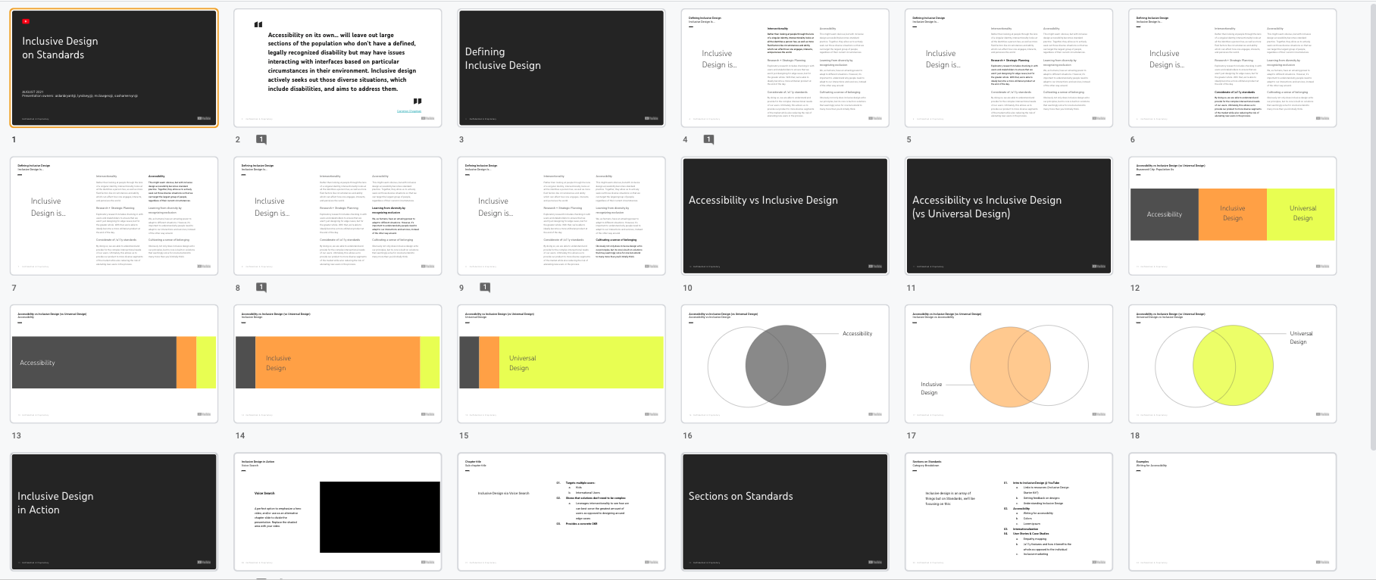Select slide 14 wide orange Inclusive Design bar
Screen dimensions: 1376x580
point(337,363)
